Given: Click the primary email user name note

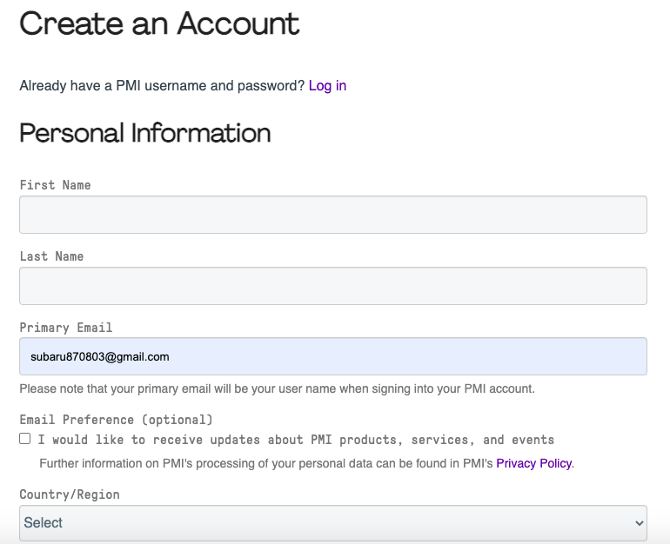Looking at the screenshot, I should tap(278, 388).
